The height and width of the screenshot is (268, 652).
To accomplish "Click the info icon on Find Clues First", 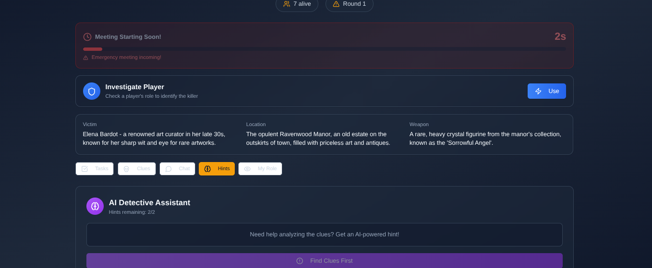I will coord(300,261).
